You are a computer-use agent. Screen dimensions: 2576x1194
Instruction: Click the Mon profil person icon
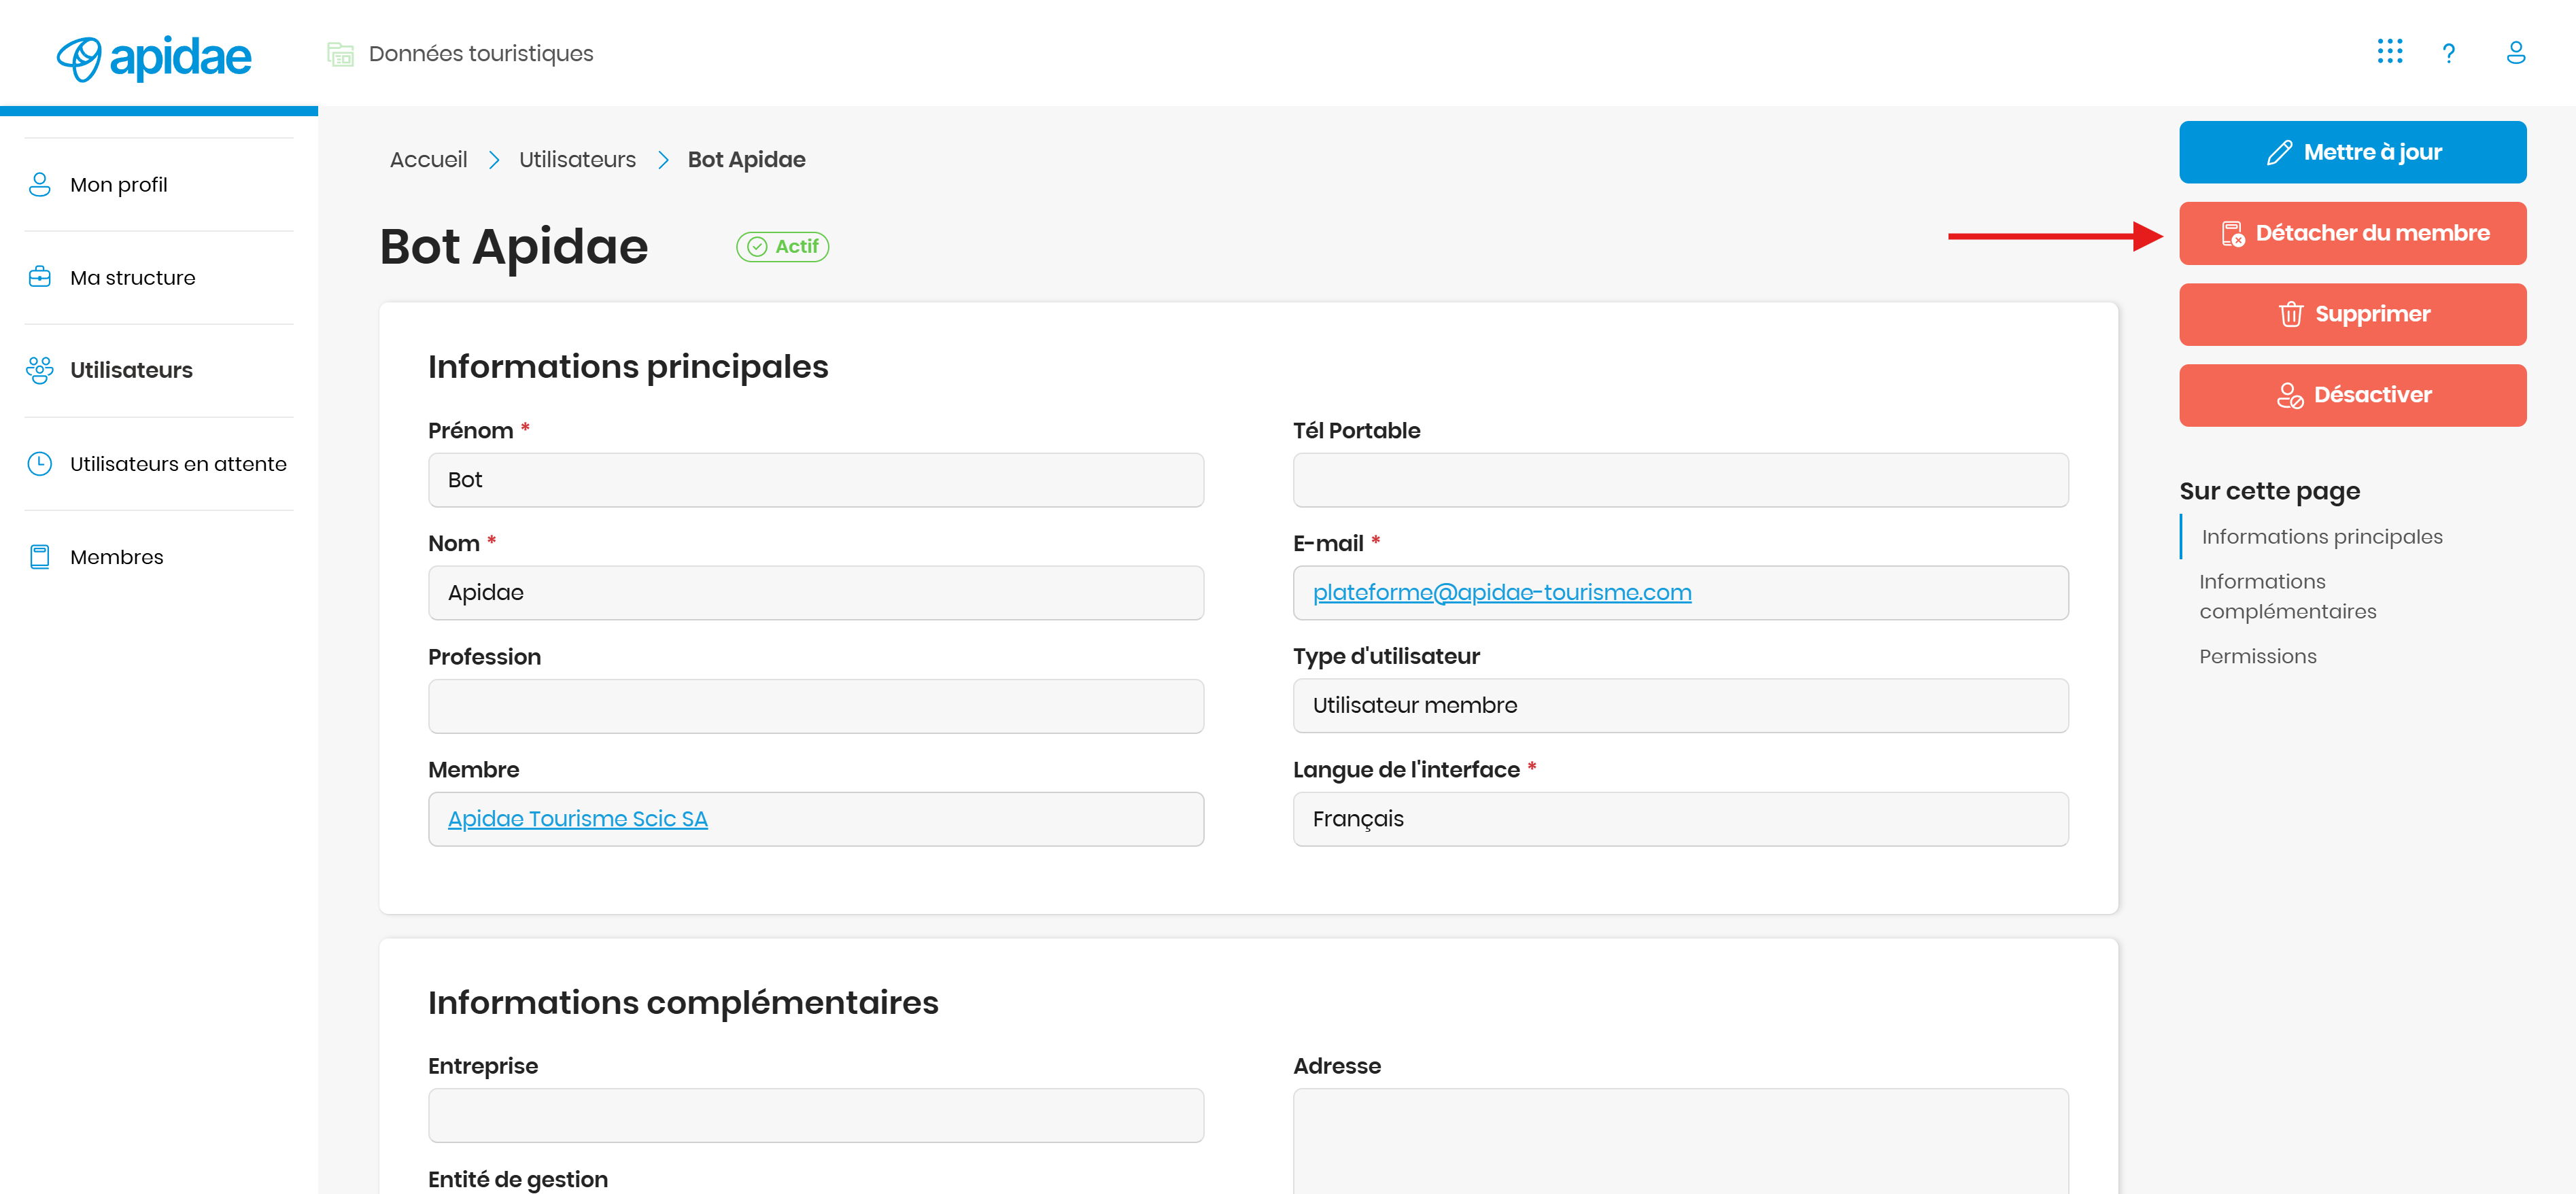[x=40, y=185]
